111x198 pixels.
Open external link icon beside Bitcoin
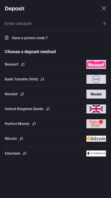click(21, 139)
